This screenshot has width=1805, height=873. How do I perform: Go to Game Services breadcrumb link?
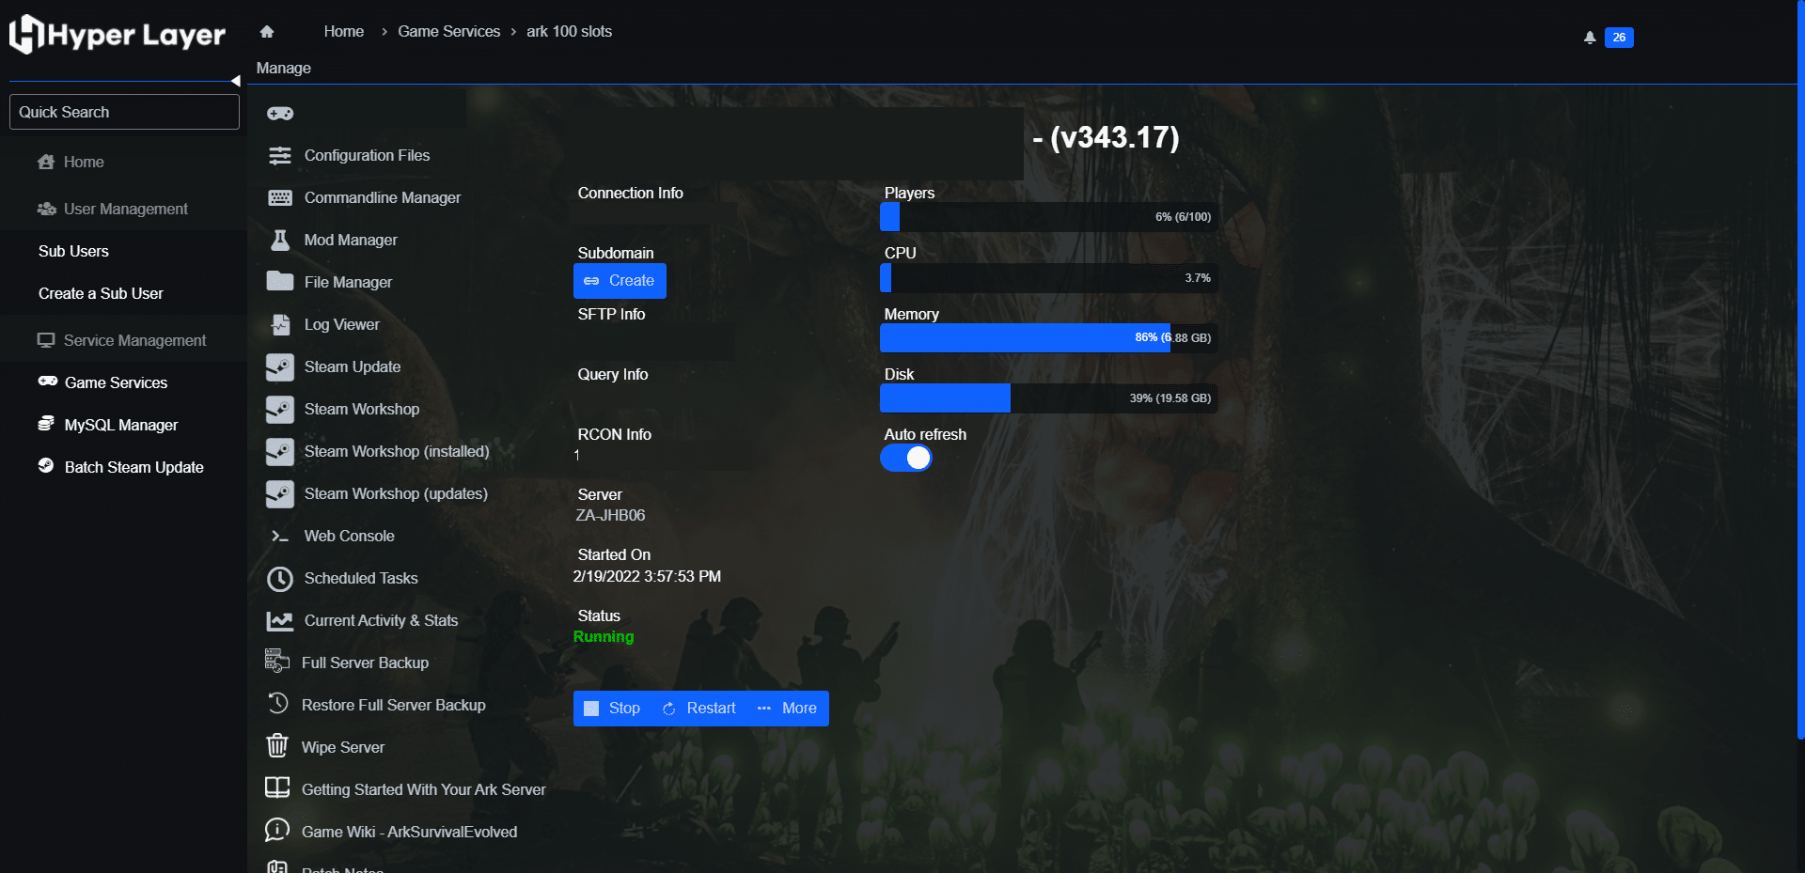point(448,31)
